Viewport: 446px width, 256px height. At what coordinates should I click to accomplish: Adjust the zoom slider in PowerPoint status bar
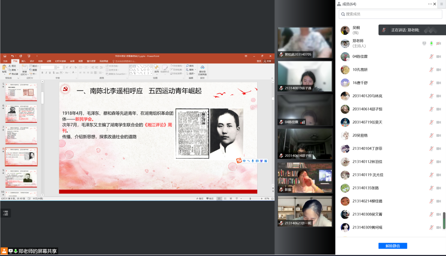click(250, 199)
